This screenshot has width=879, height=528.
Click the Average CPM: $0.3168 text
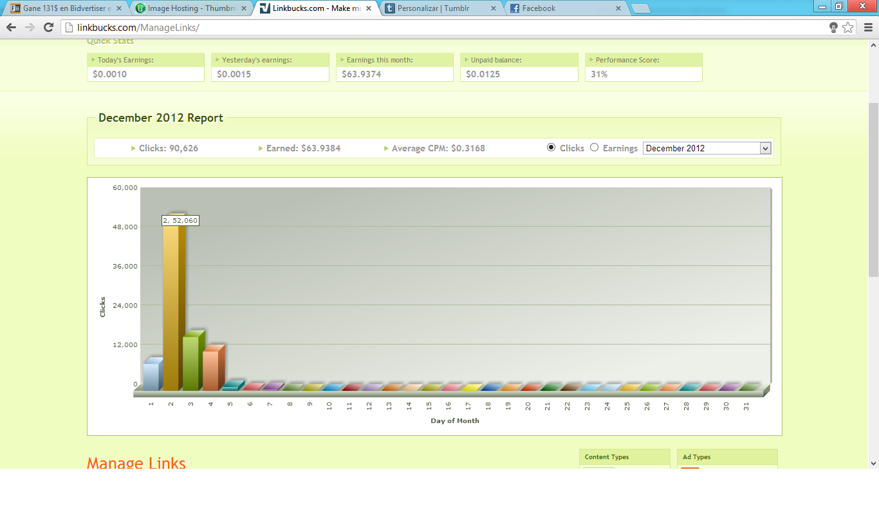[x=438, y=148]
